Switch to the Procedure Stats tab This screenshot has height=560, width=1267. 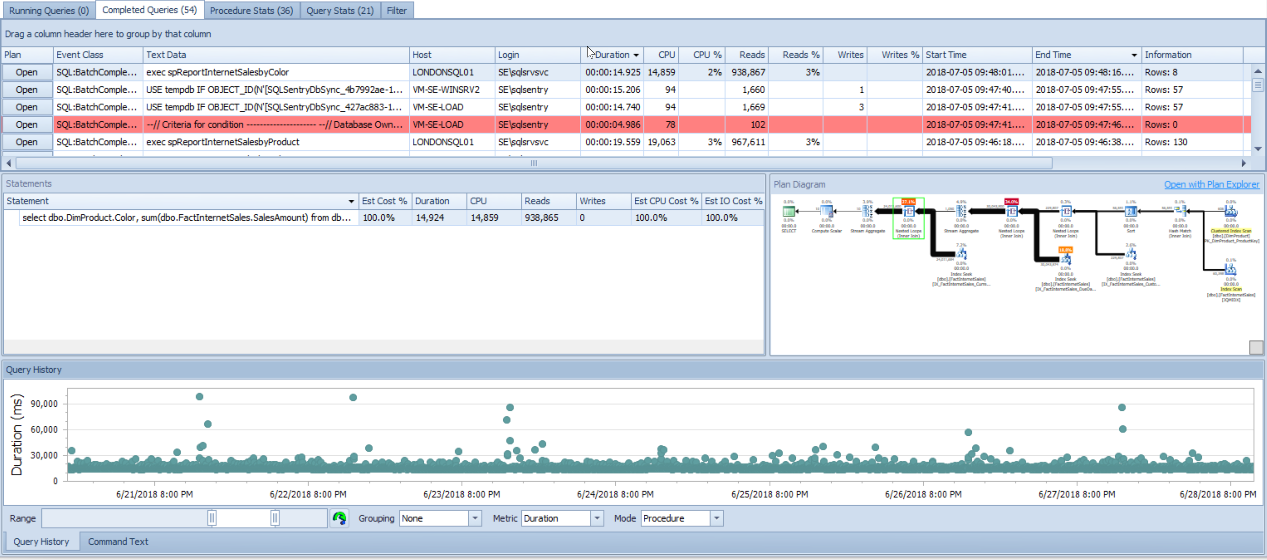252,10
